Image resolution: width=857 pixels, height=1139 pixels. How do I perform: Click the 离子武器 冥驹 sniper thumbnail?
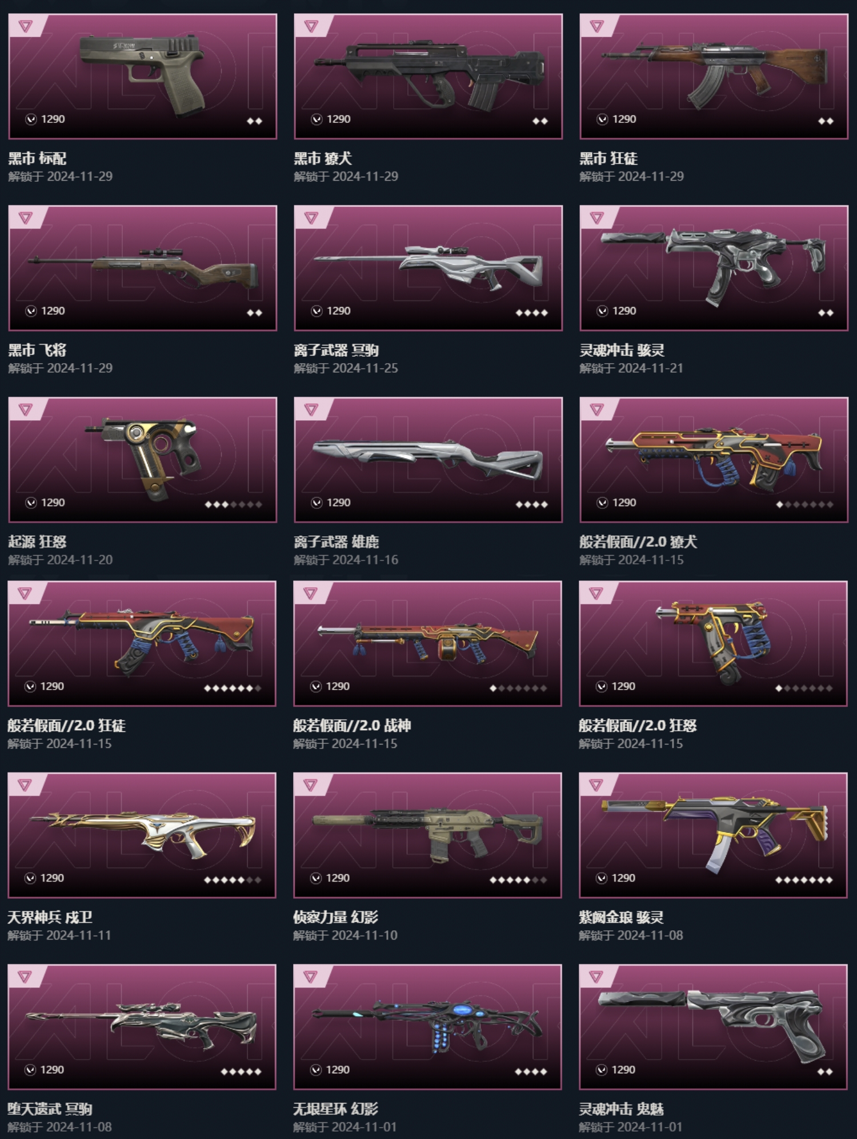tap(428, 268)
